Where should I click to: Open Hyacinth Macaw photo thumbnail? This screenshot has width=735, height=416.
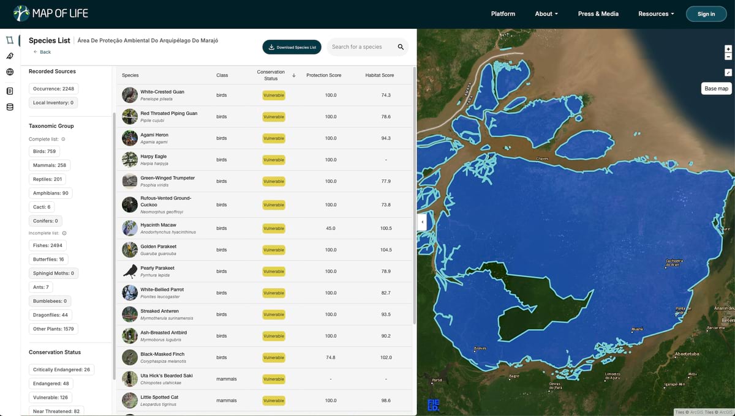[129, 228]
